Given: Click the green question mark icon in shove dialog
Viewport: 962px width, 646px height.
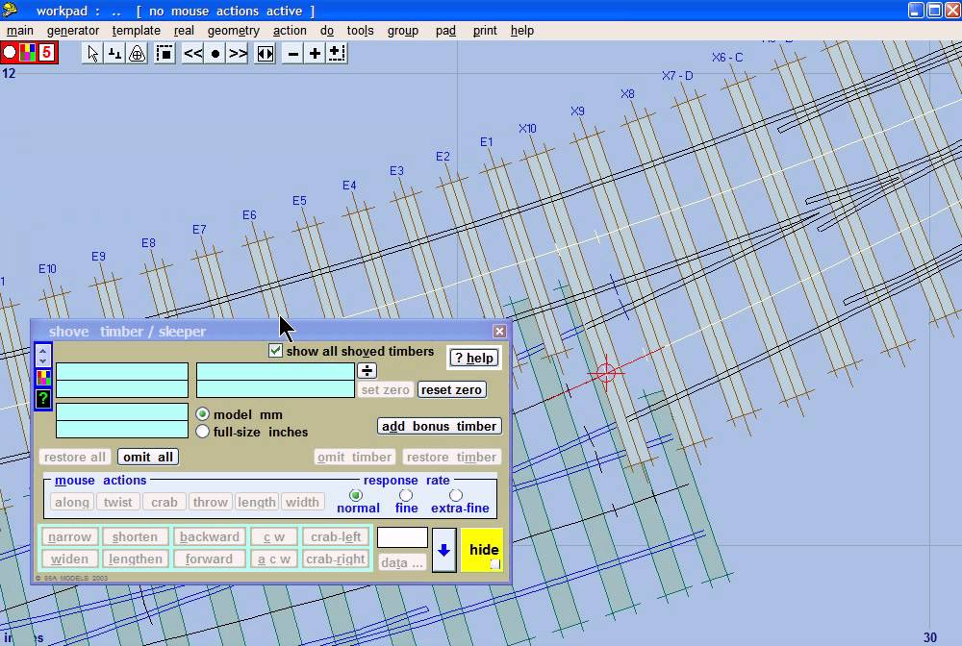Looking at the screenshot, I should coord(43,399).
